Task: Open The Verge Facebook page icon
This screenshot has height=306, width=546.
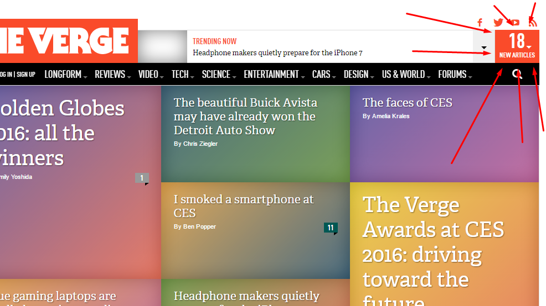Action: pos(480,23)
